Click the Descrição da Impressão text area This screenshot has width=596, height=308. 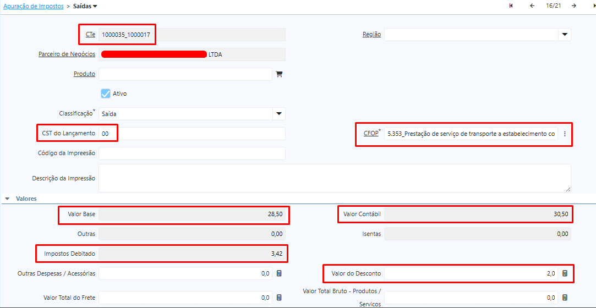coord(335,178)
